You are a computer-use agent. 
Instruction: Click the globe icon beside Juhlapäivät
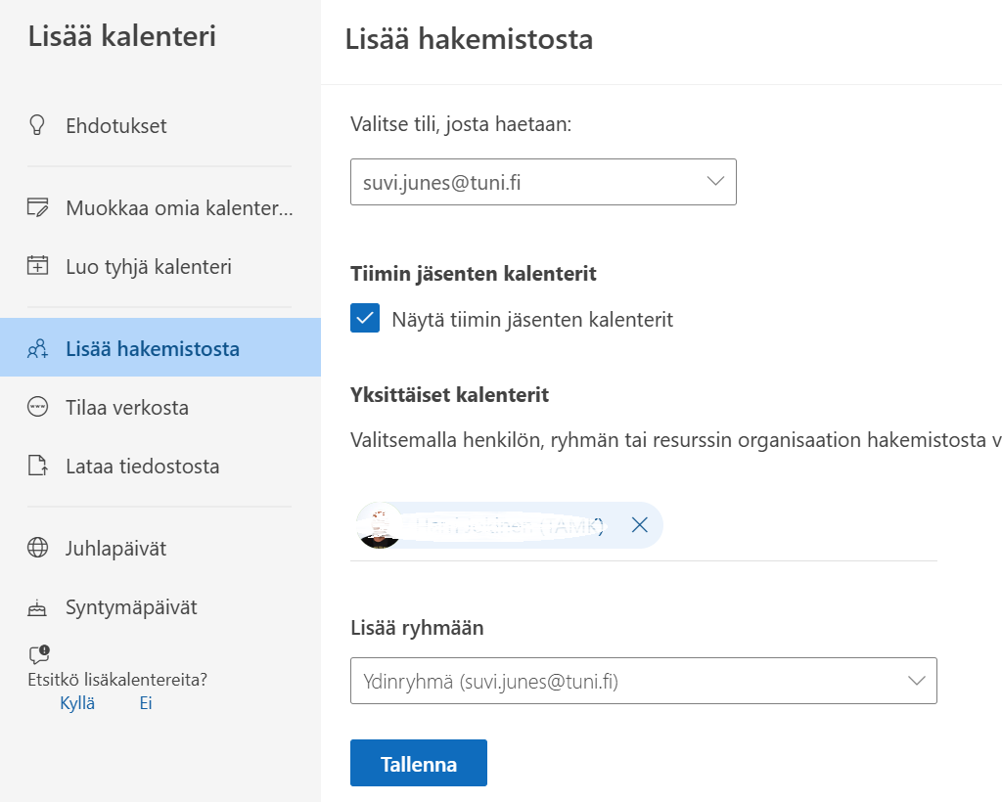[38, 548]
